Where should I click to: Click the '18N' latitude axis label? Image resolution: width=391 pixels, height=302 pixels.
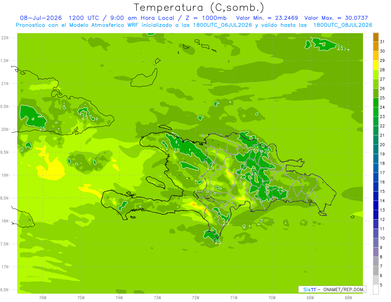point(5,221)
